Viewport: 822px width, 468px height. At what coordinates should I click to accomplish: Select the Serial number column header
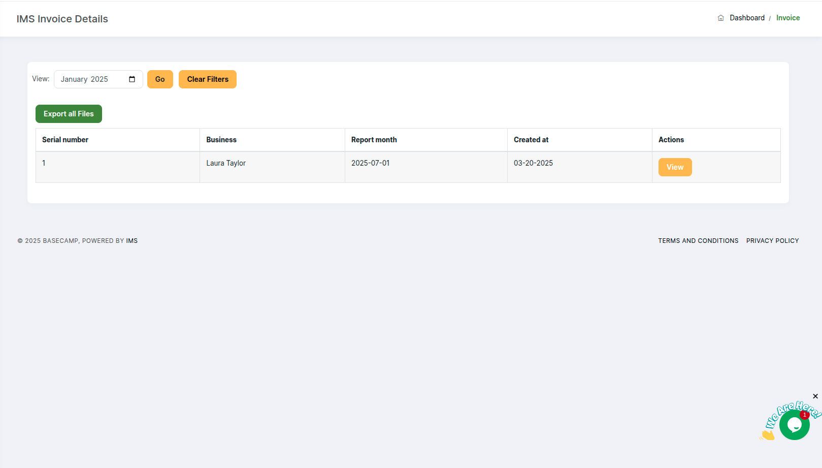click(65, 139)
